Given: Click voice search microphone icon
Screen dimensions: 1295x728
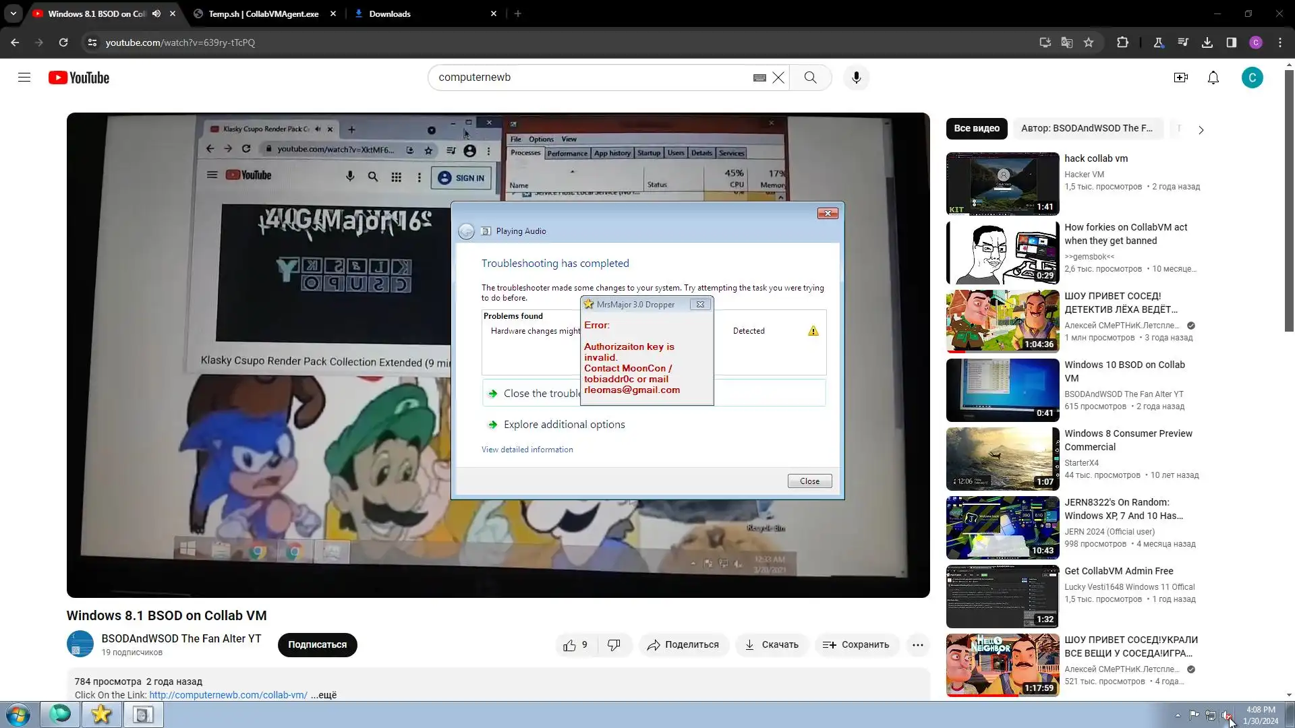Looking at the screenshot, I should pyautogui.click(x=856, y=78).
